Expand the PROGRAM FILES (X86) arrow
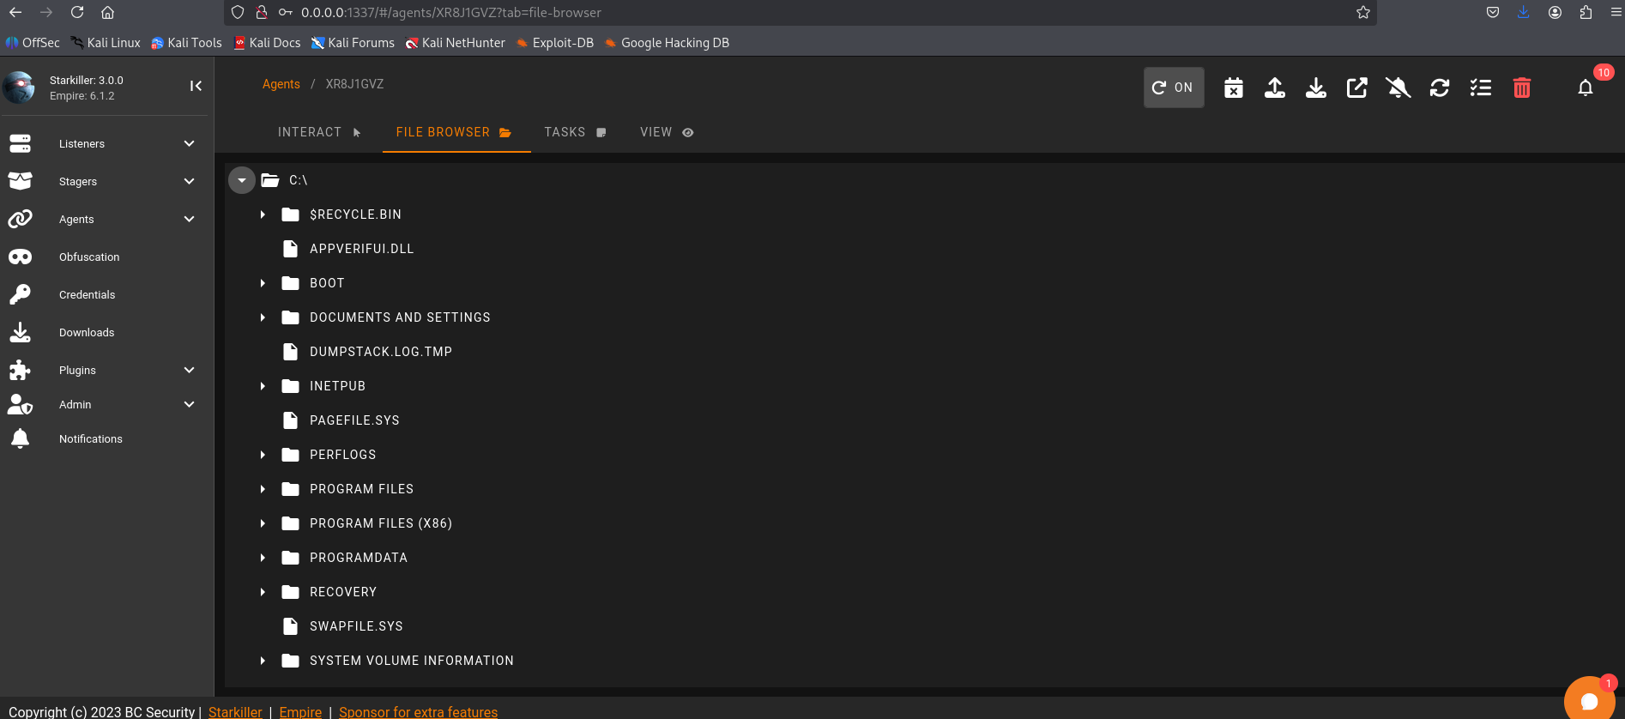Viewport: 1625px width, 719px height. 263,523
